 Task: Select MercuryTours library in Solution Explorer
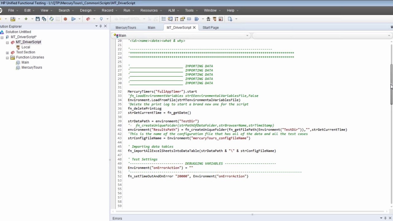(x=32, y=68)
